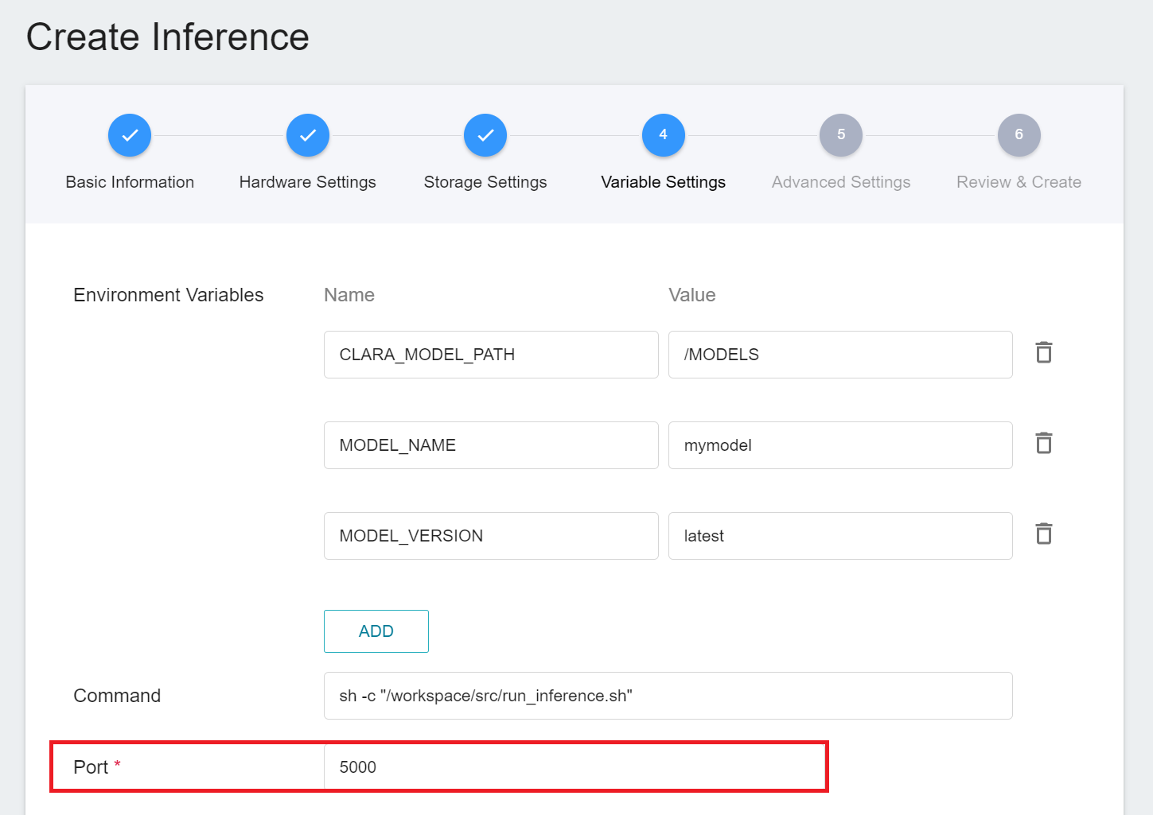
Task: Go to Hardware Settings step circle
Action: click(308, 135)
